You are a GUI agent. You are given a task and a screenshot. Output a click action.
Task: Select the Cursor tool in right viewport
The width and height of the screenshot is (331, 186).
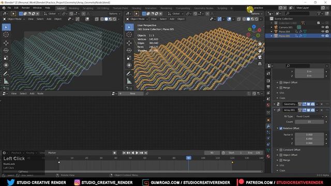(x=129, y=35)
